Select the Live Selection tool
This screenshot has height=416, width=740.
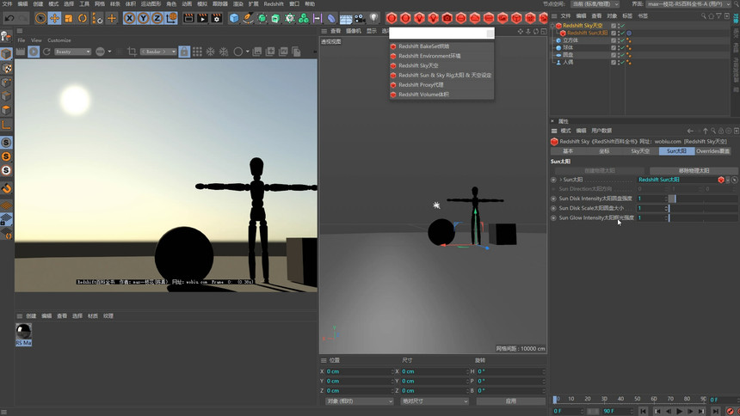point(40,18)
